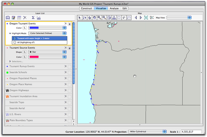Select the arrow pointer tool
Viewport: 207px width, 137px height.
[79, 18]
